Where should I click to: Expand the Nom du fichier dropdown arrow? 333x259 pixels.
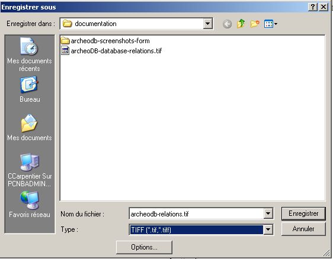point(268,213)
